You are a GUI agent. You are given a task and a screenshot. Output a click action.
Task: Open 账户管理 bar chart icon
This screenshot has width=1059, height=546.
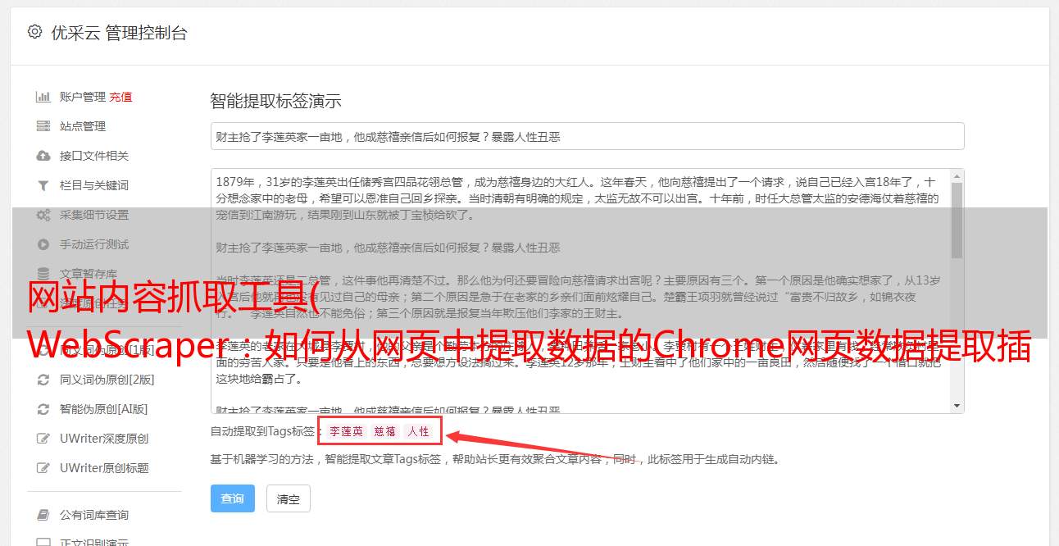(x=43, y=97)
